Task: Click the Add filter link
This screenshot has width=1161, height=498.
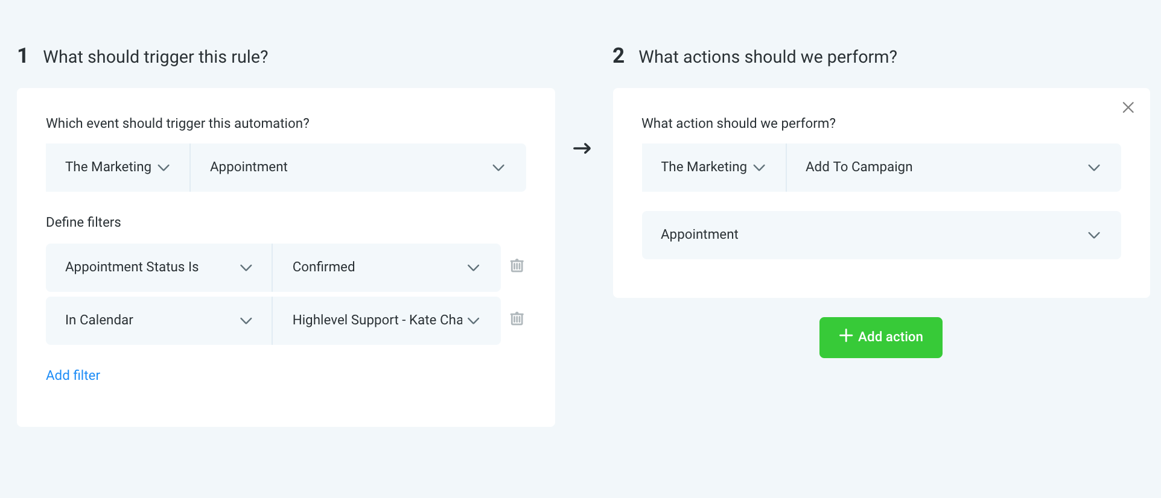Action: [73, 375]
